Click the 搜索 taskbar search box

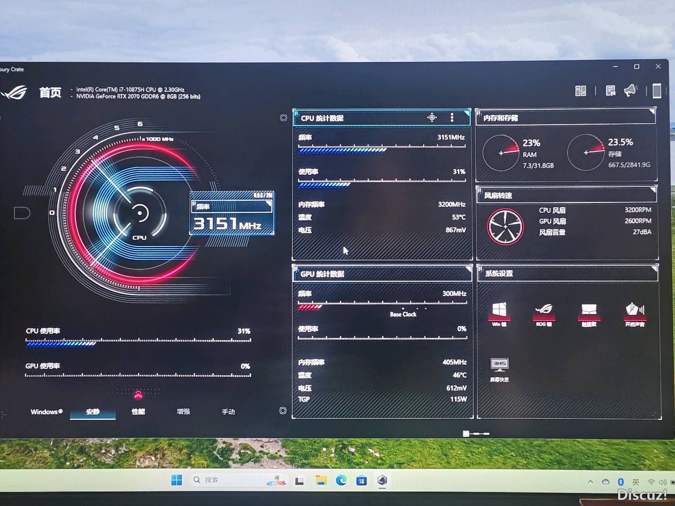pyautogui.click(x=238, y=480)
